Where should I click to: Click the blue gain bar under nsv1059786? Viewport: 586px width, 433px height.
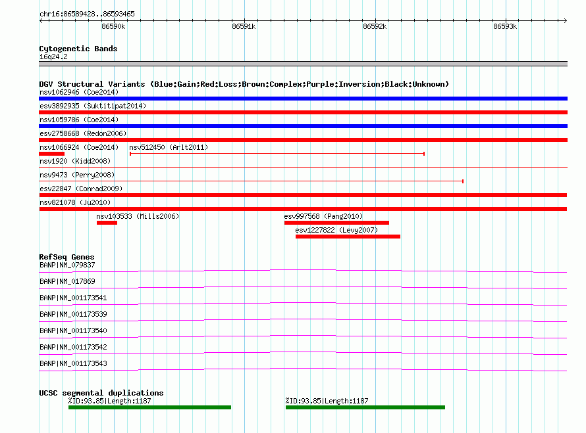pyautogui.click(x=303, y=126)
